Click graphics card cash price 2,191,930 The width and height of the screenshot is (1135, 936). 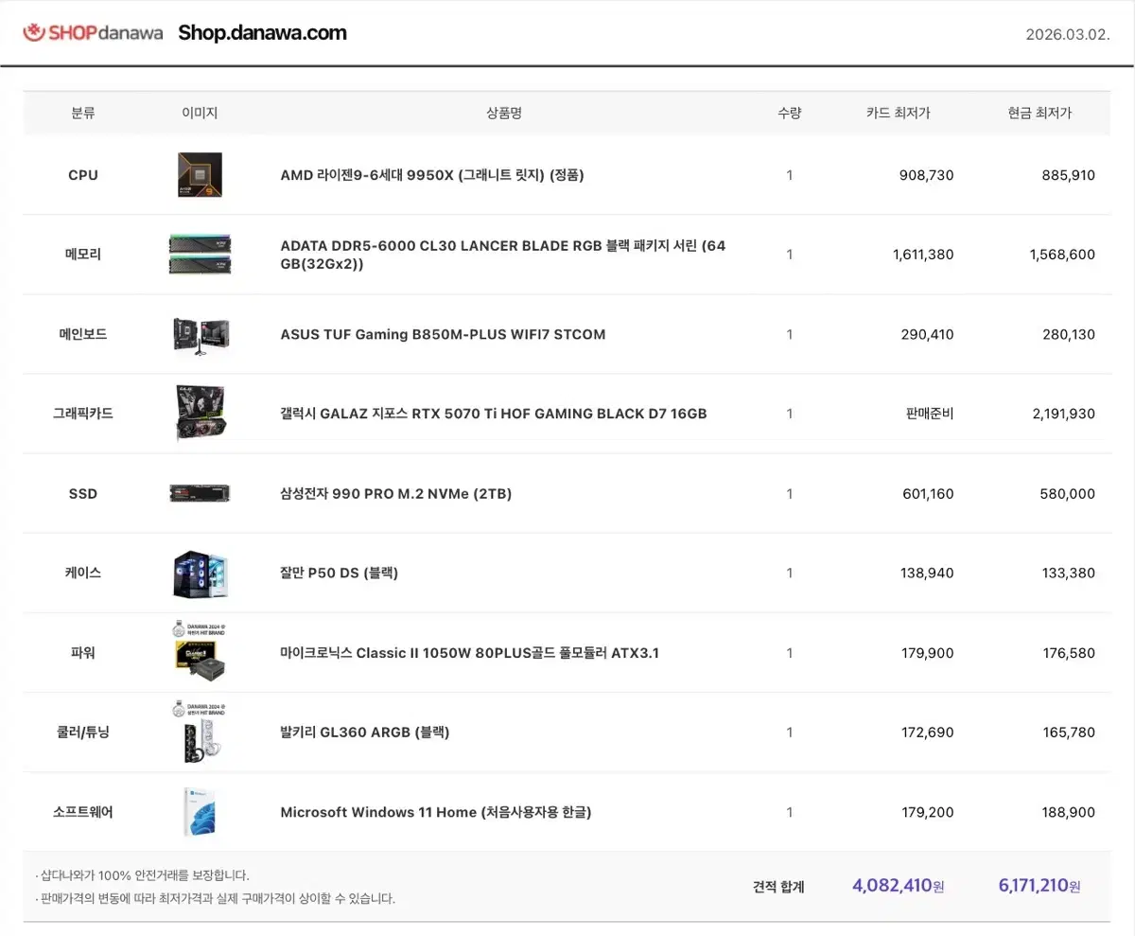[1063, 414]
